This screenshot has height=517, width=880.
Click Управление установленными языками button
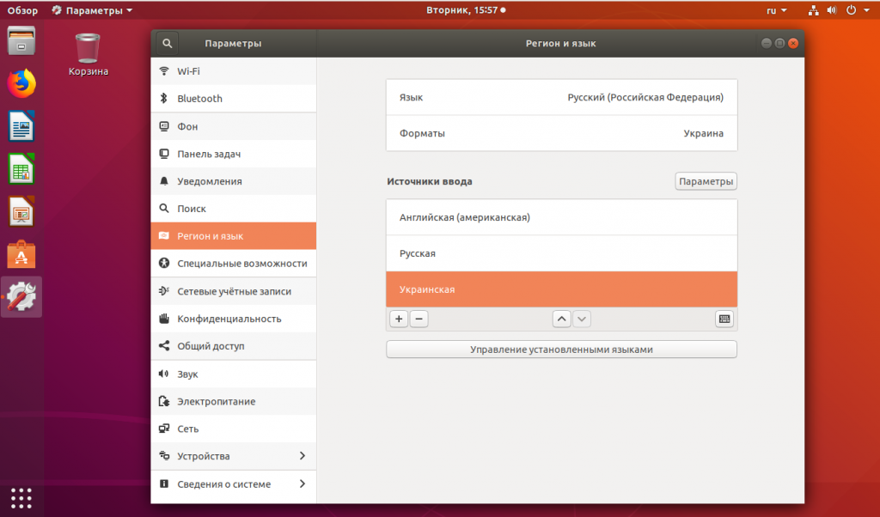pos(561,350)
